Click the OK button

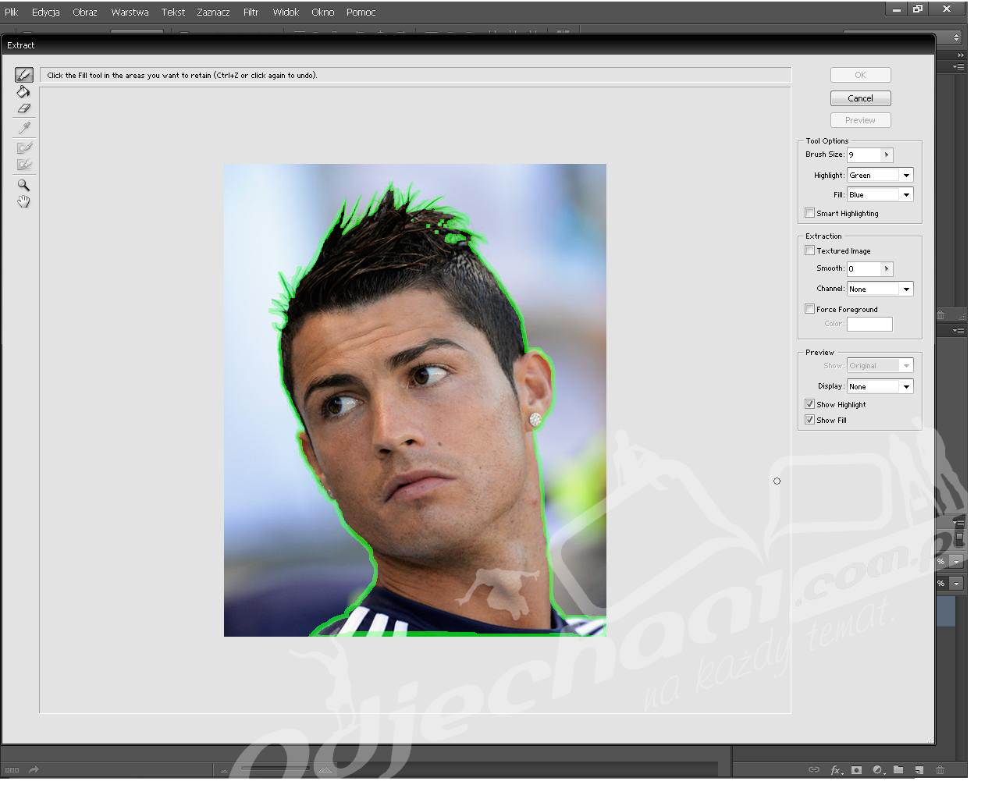coord(860,75)
